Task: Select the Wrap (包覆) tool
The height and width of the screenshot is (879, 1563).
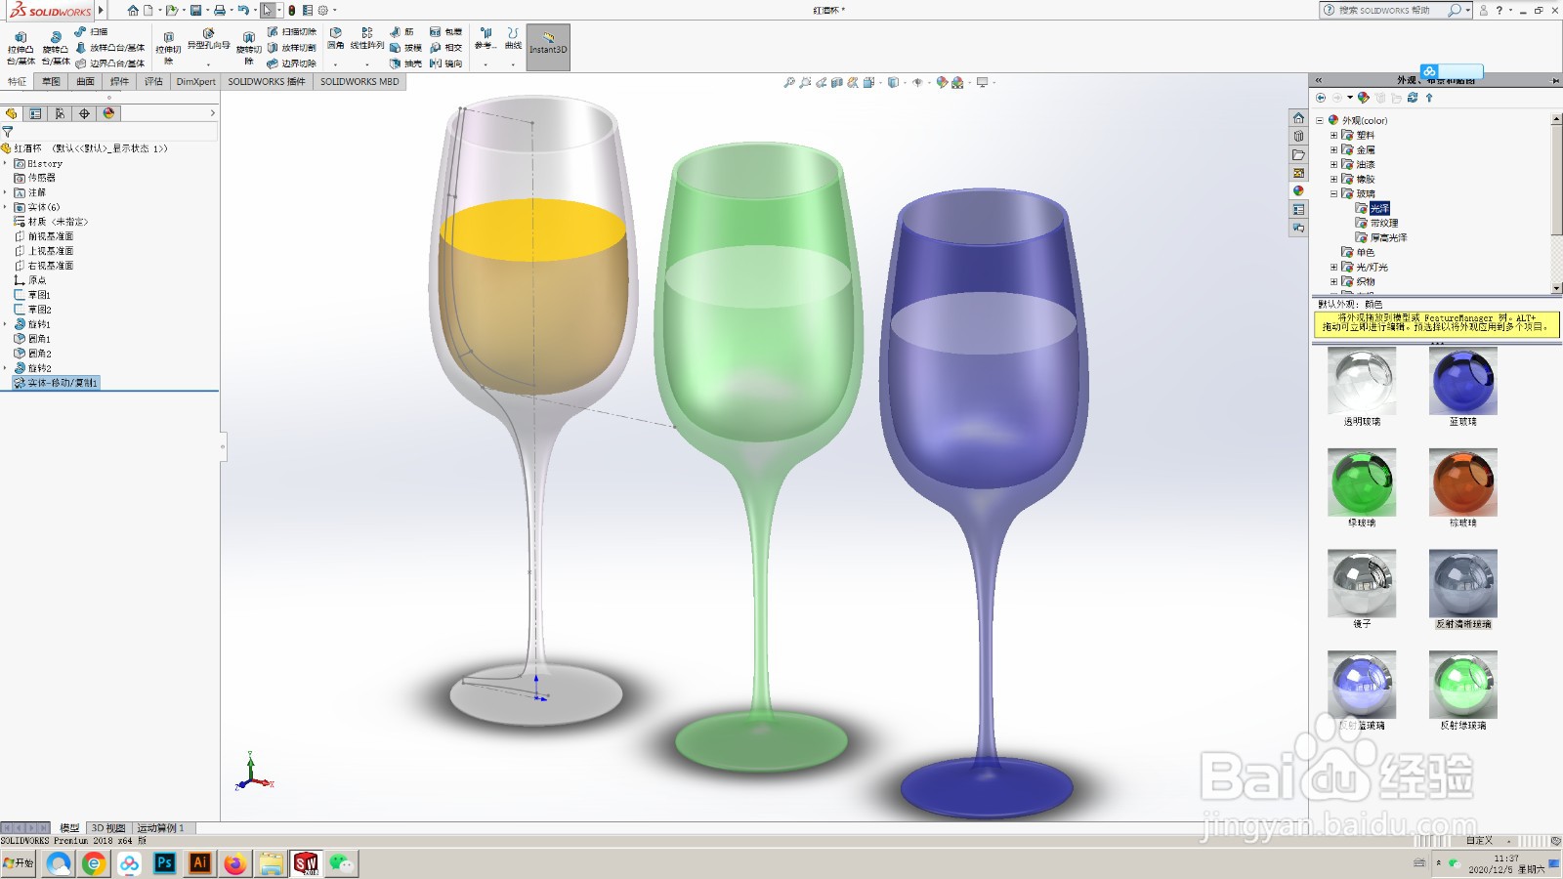Action: click(x=445, y=32)
